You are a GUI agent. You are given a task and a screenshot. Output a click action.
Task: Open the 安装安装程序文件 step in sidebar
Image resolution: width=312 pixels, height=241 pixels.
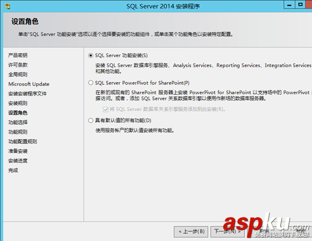tap(27, 94)
